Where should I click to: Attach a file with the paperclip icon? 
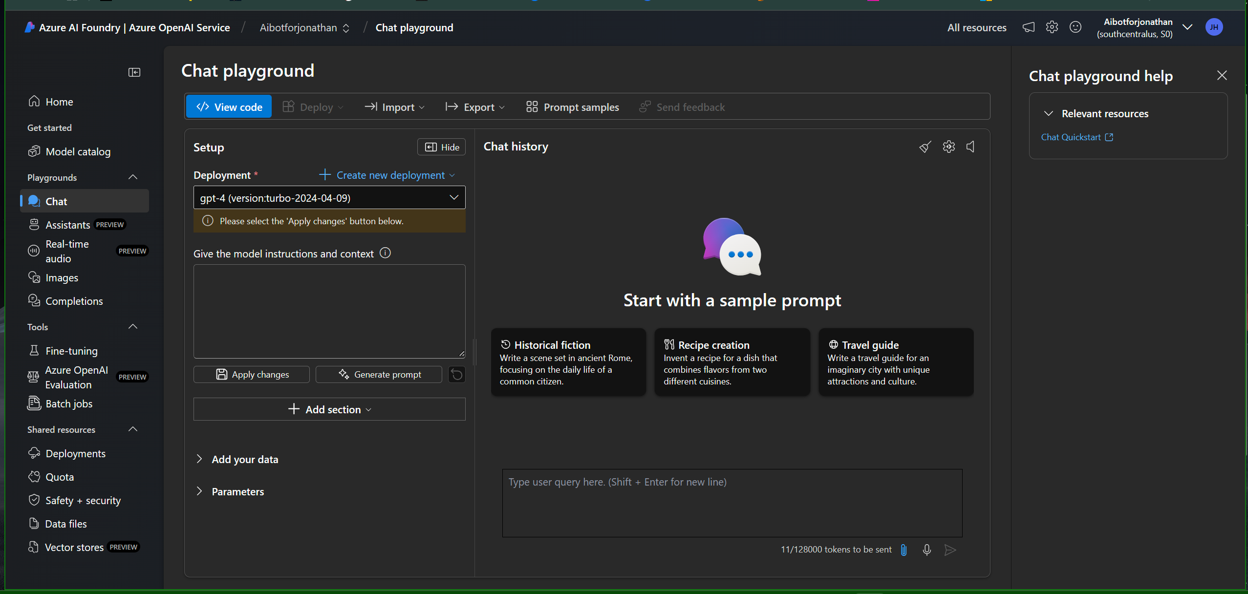[903, 550]
